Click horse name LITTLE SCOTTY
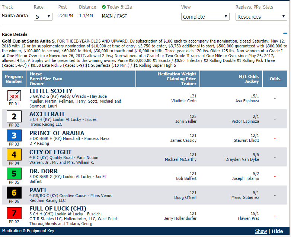 point(51,91)
